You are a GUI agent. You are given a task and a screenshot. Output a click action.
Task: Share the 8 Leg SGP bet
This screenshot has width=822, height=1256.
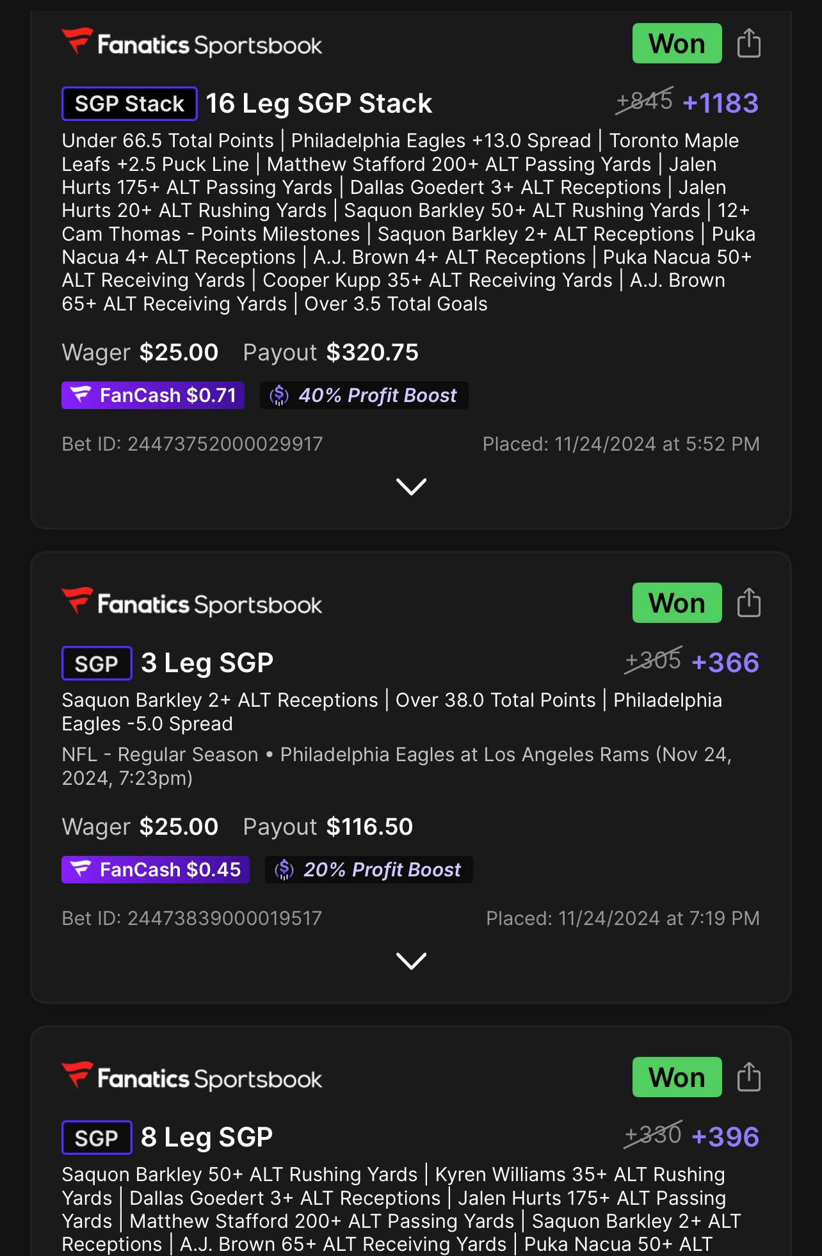[x=748, y=1077]
